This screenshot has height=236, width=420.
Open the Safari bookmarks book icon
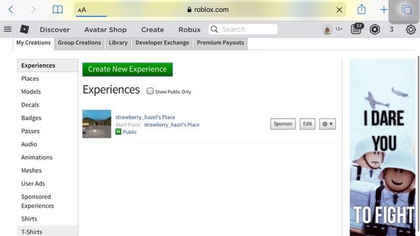[x=57, y=10]
